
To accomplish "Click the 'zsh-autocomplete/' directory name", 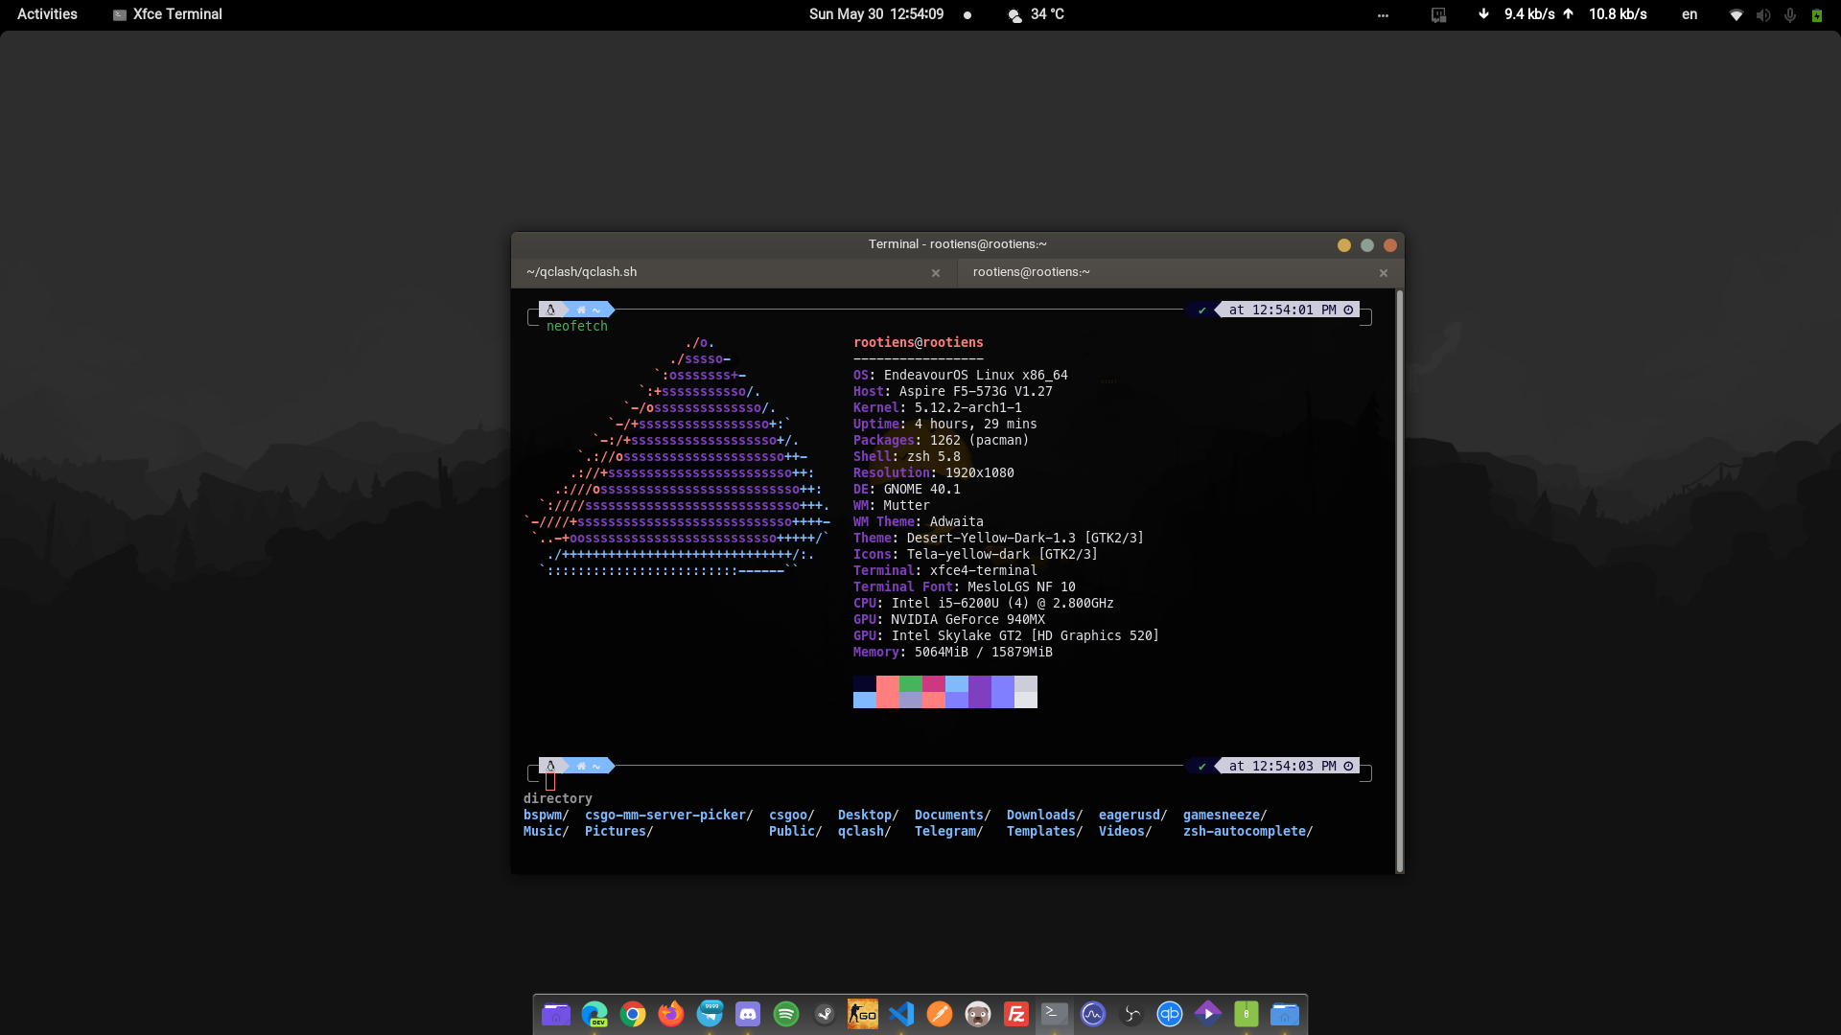I will [1248, 832].
